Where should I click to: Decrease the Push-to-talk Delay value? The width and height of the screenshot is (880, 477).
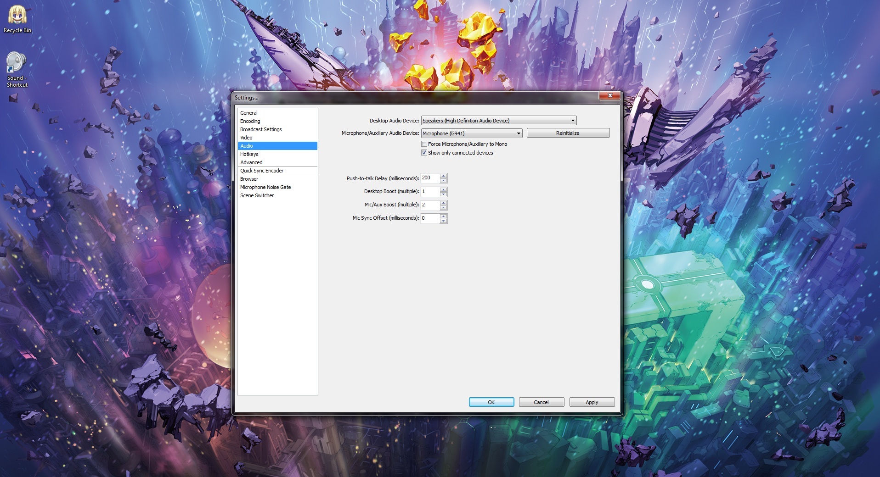(444, 180)
